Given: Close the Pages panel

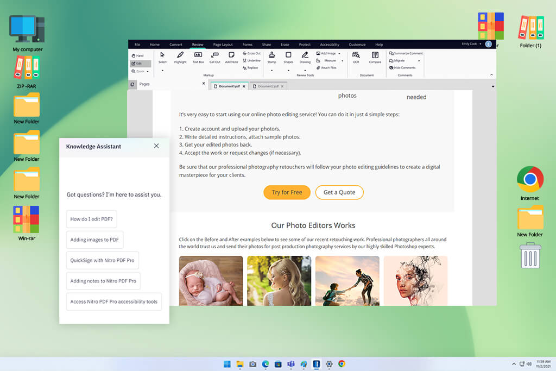Looking at the screenshot, I should [204, 83].
